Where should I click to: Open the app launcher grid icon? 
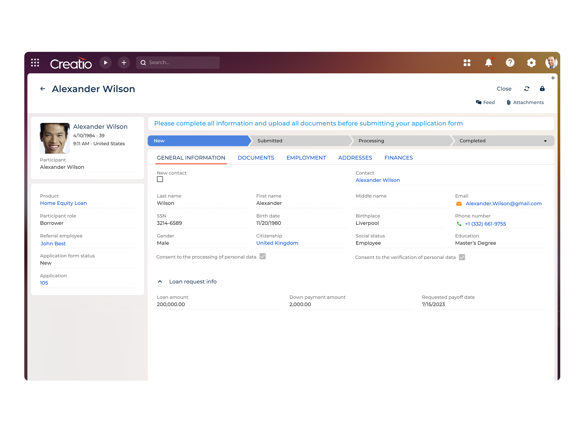point(35,63)
